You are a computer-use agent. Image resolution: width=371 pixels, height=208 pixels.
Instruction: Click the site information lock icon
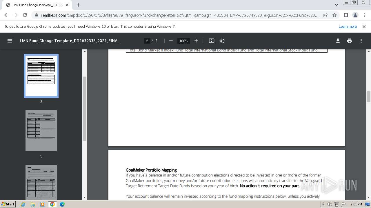tap(37, 15)
